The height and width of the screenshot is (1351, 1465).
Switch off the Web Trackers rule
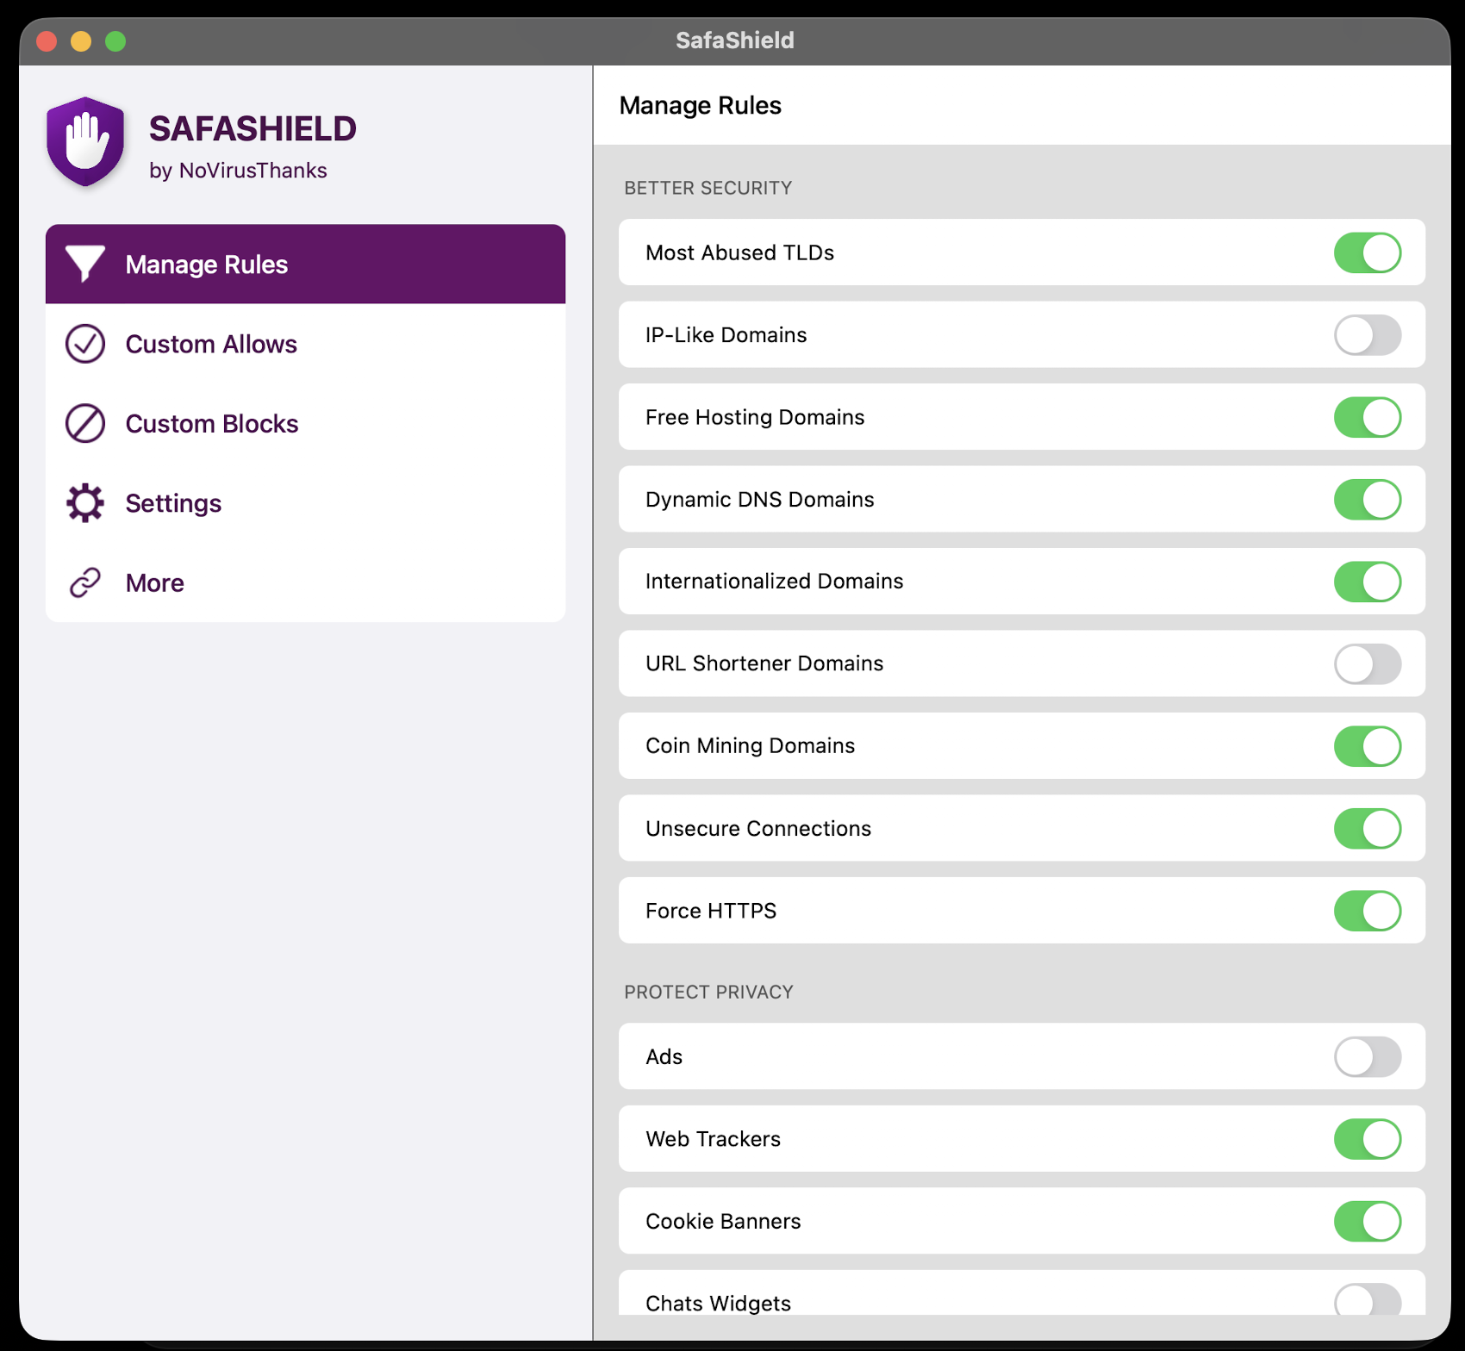coord(1368,1139)
